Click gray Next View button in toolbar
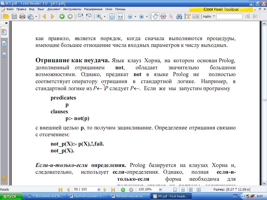The width and height of the screenshot is (267, 200). tap(70, 16)
